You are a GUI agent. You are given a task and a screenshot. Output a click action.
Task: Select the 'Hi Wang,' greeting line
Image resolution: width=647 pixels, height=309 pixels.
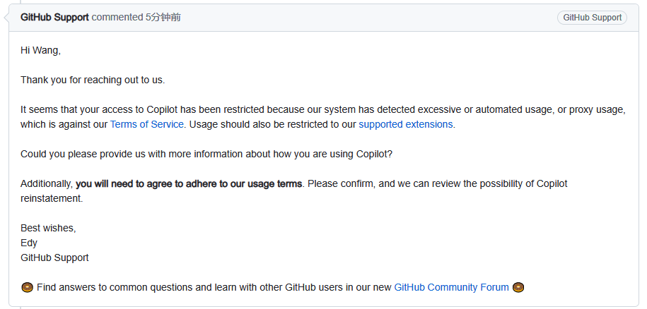(x=40, y=50)
